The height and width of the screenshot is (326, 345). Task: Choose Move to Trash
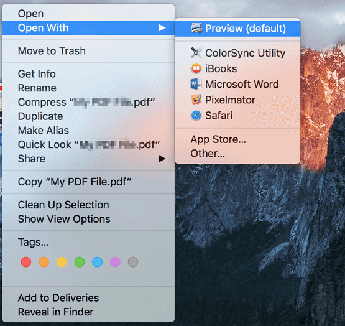tap(88, 51)
